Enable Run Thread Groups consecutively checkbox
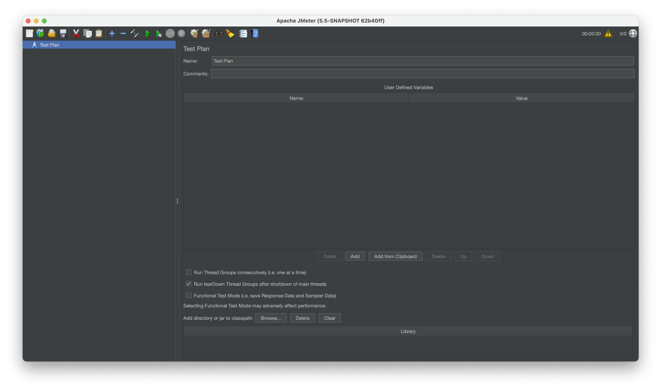Screen dimensions: 661x391 (x=189, y=272)
